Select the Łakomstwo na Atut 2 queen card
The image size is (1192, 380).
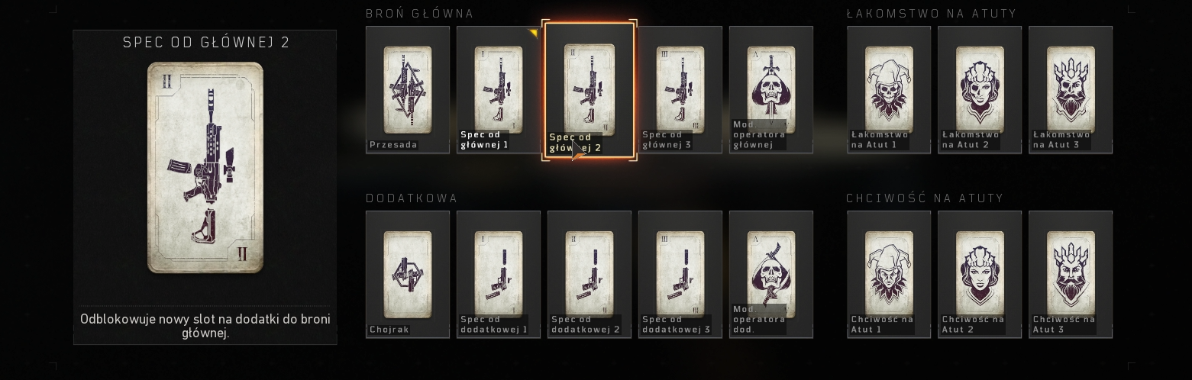pyautogui.click(x=980, y=90)
